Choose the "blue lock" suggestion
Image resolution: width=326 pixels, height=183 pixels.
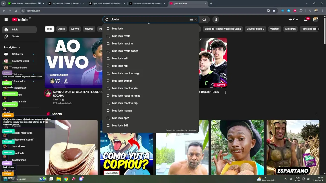point(150,28)
